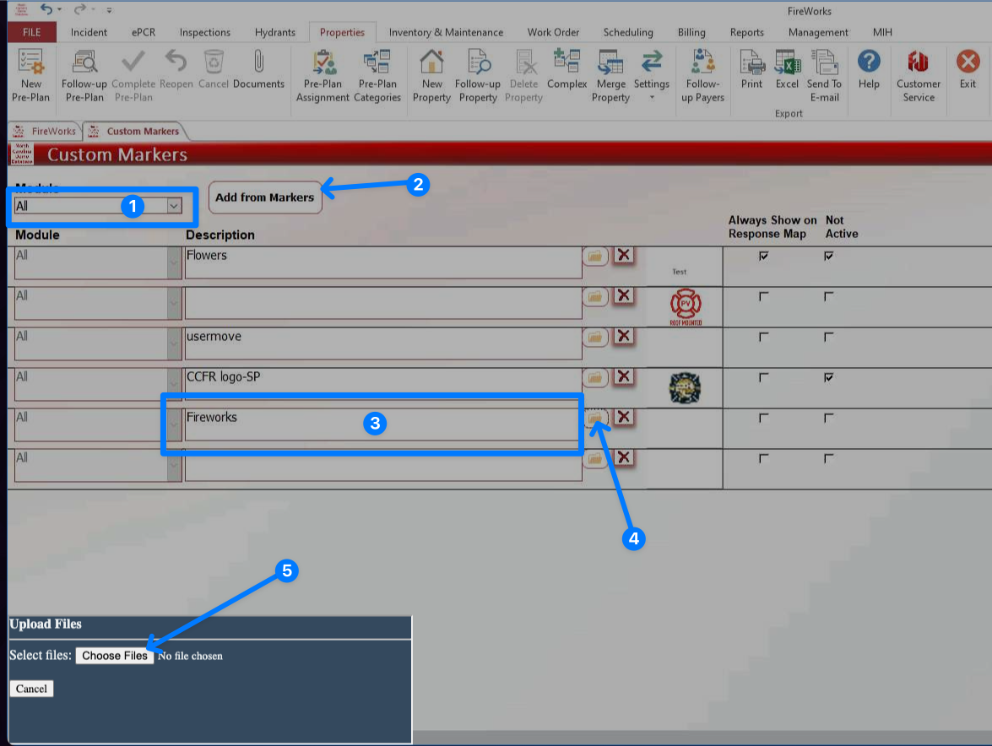Browse image folder for usermove row
This screenshot has width=992, height=746.
594,337
